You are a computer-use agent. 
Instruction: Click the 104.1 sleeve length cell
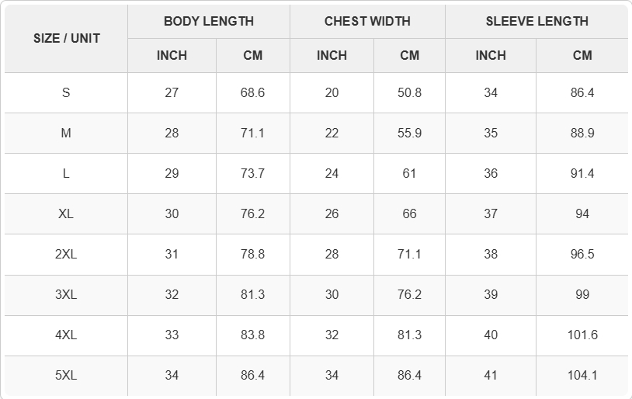coord(582,376)
